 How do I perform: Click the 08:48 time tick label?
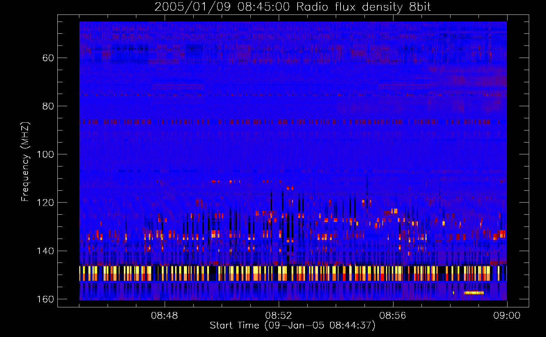coord(164,316)
